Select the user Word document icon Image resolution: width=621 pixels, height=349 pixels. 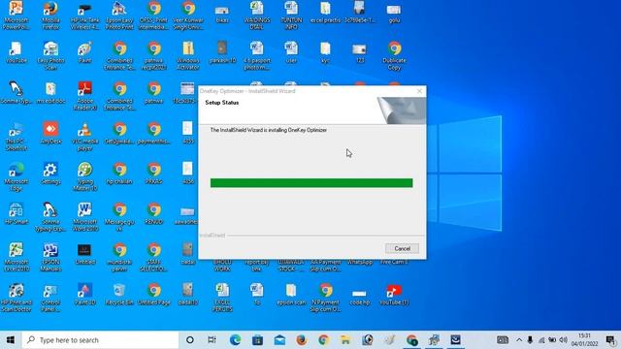(x=291, y=52)
